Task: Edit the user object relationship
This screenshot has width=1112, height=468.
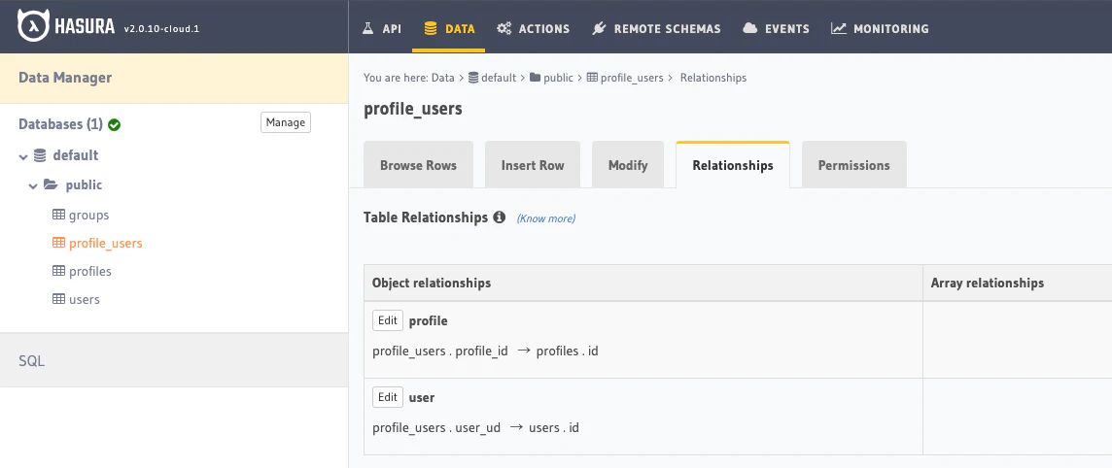Action: [388, 397]
